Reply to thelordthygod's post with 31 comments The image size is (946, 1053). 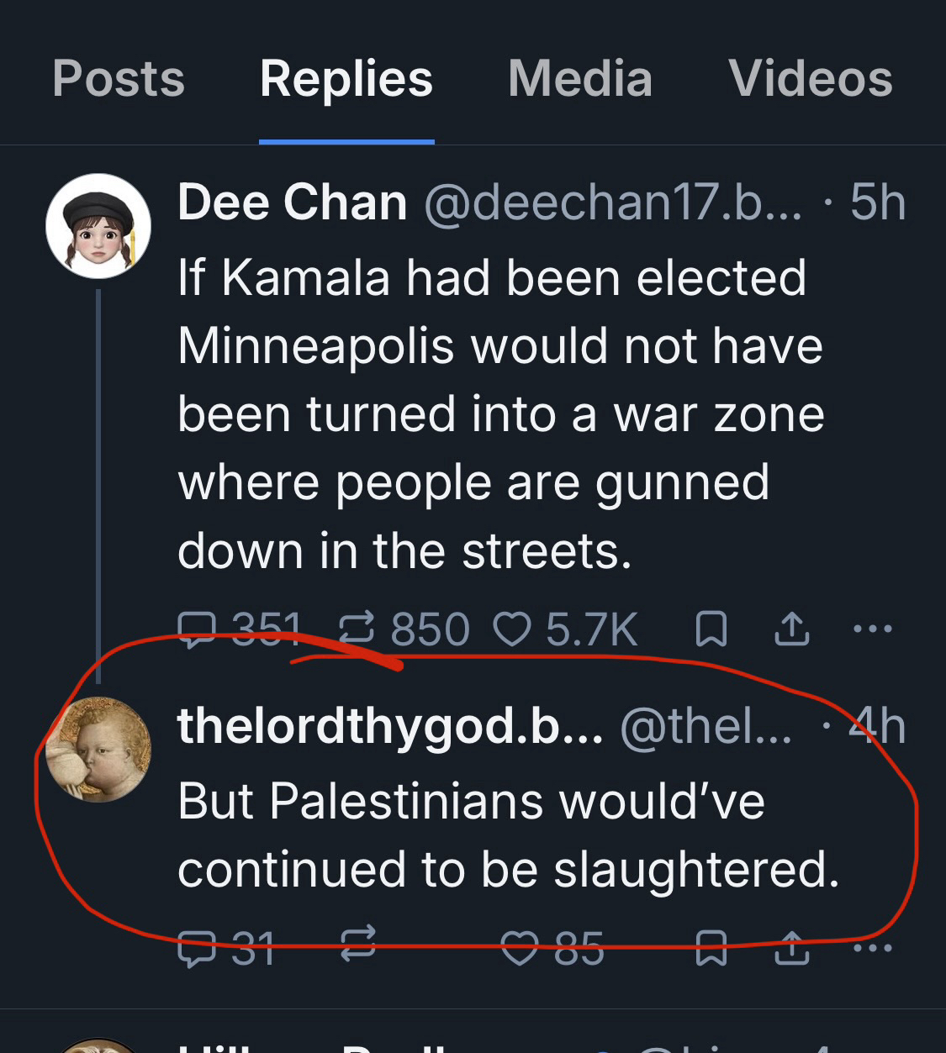pos(198,949)
